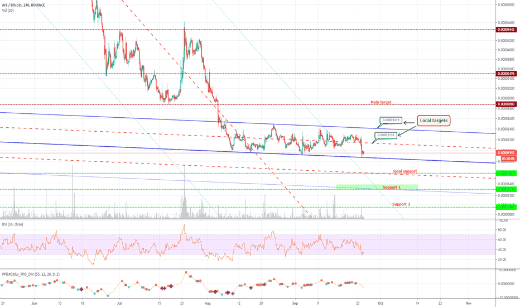This screenshot has height=307, width=520.
Task: Click the "12" date axis label
Action: 238,303
